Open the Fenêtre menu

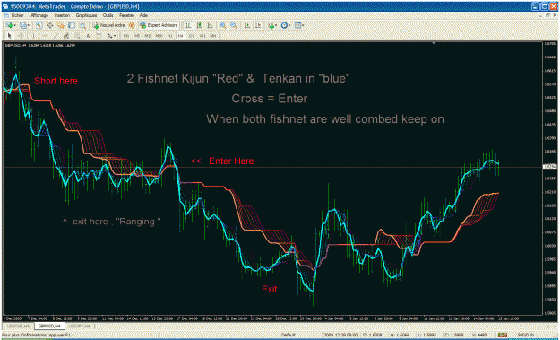(126, 16)
